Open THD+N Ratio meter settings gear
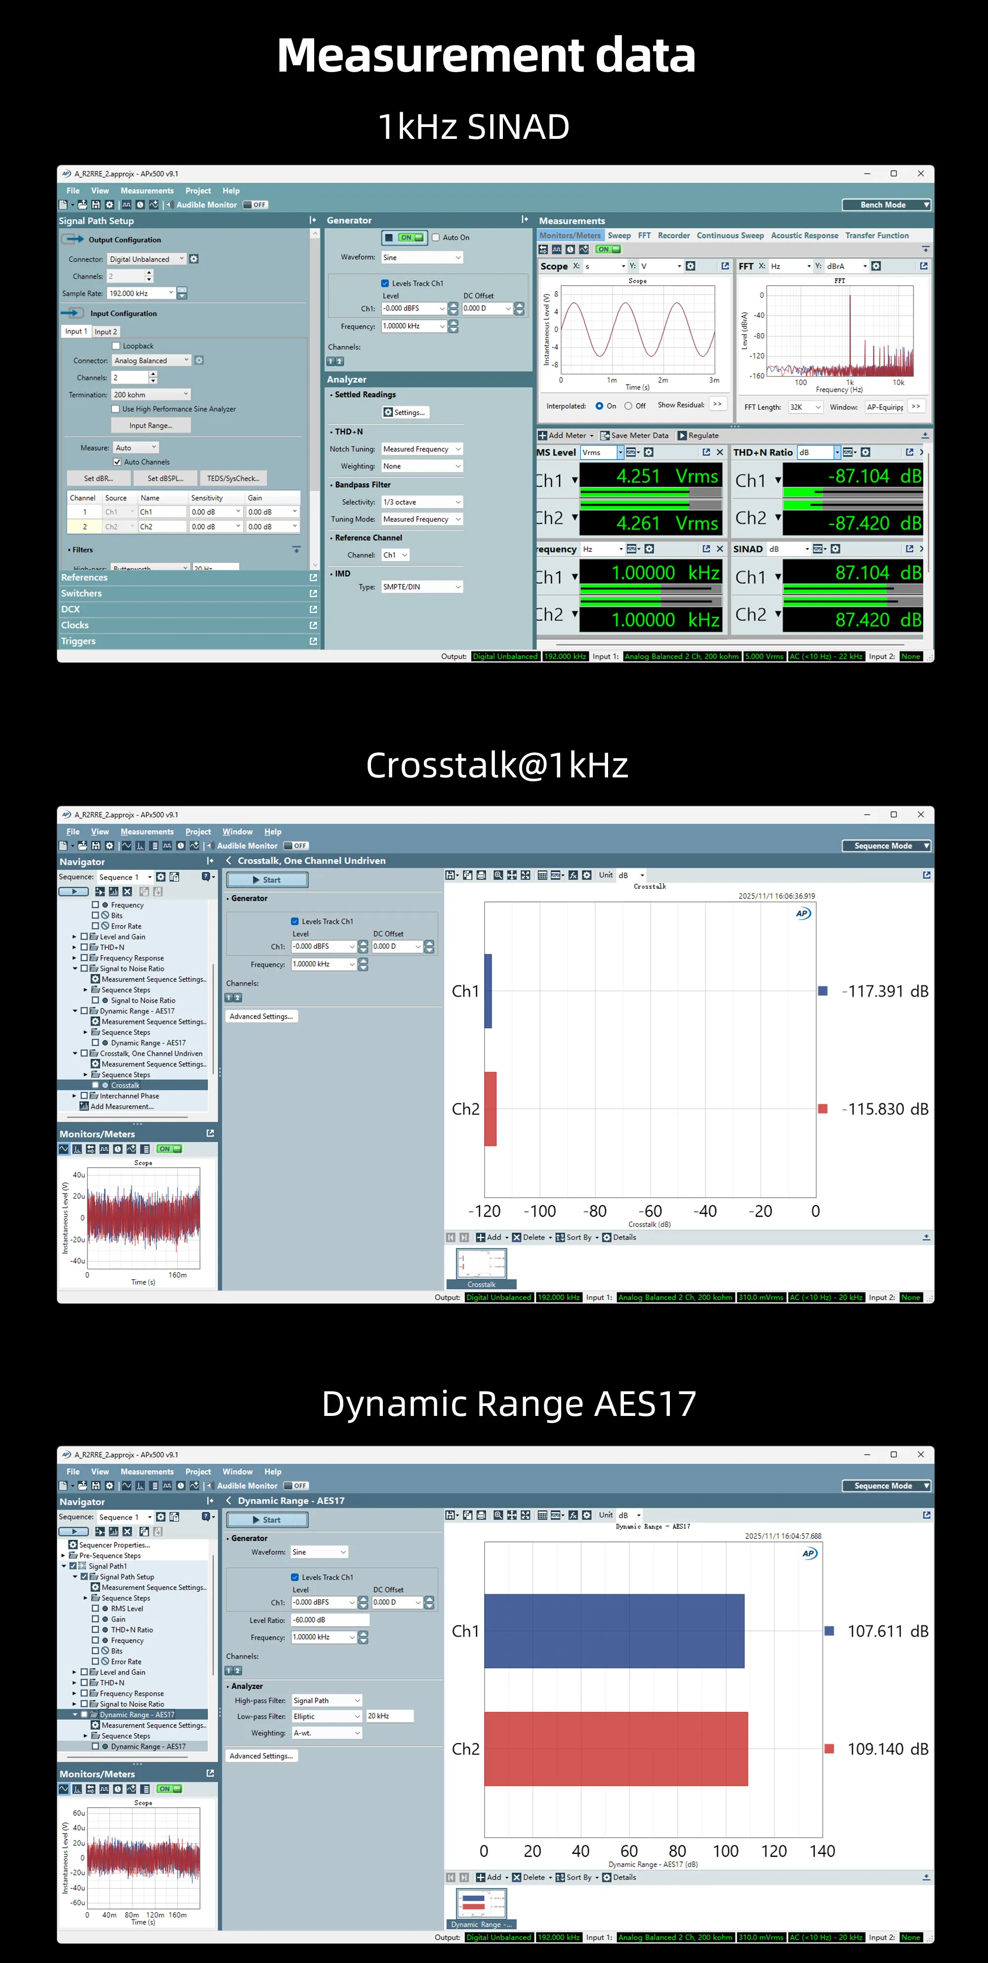Image resolution: width=988 pixels, height=1963 pixels. click(865, 452)
